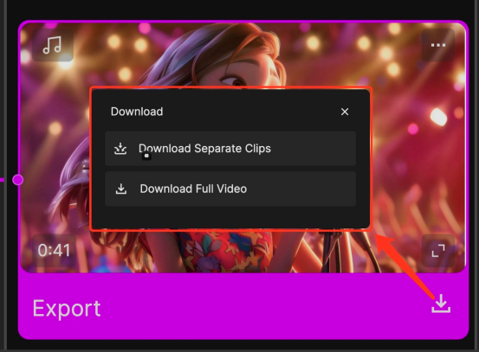
Task: Click the Download dialog title text
Action: (137, 112)
